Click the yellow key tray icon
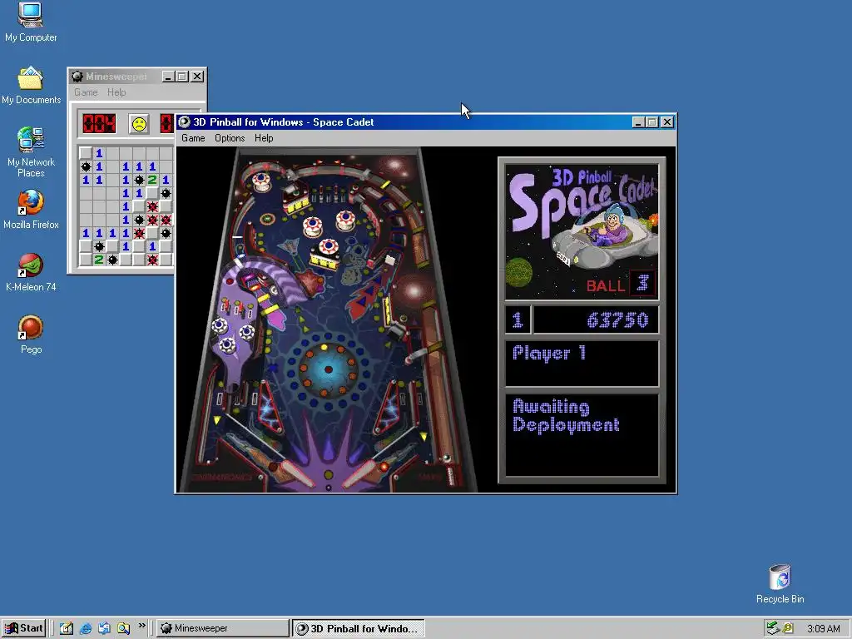This screenshot has height=639, width=852. coord(787,628)
